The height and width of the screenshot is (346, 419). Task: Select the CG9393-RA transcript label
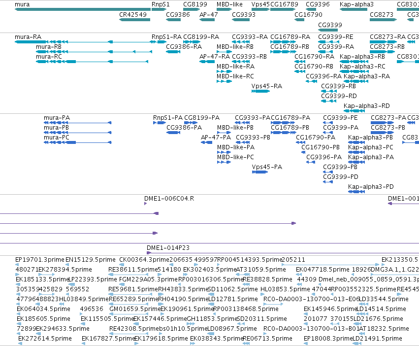[x=250, y=36]
